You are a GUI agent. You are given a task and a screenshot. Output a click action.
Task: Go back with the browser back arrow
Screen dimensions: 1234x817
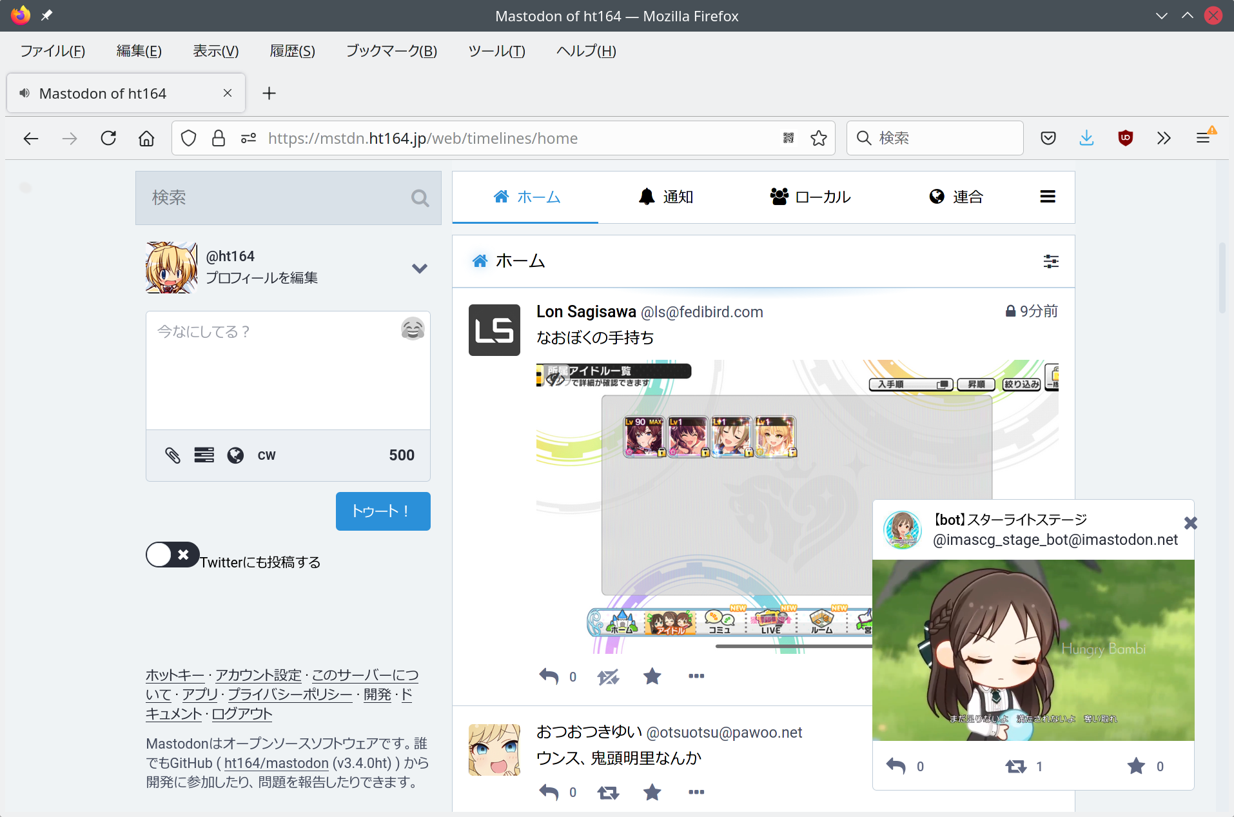tap(31, 138)
